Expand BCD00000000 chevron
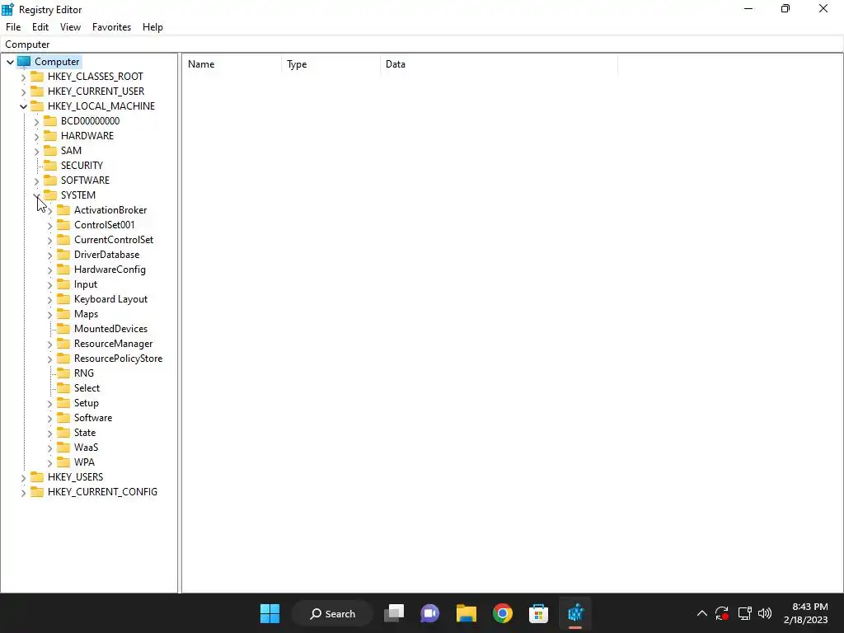Image resolution: width=844 pixels, height=633 pixels. (36, 121)
